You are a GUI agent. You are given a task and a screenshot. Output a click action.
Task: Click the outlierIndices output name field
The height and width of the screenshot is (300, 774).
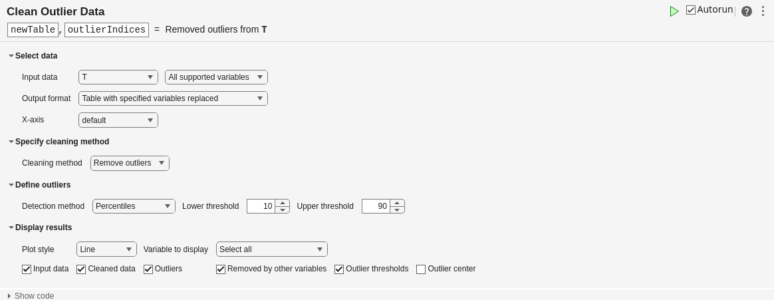(106, 30)
